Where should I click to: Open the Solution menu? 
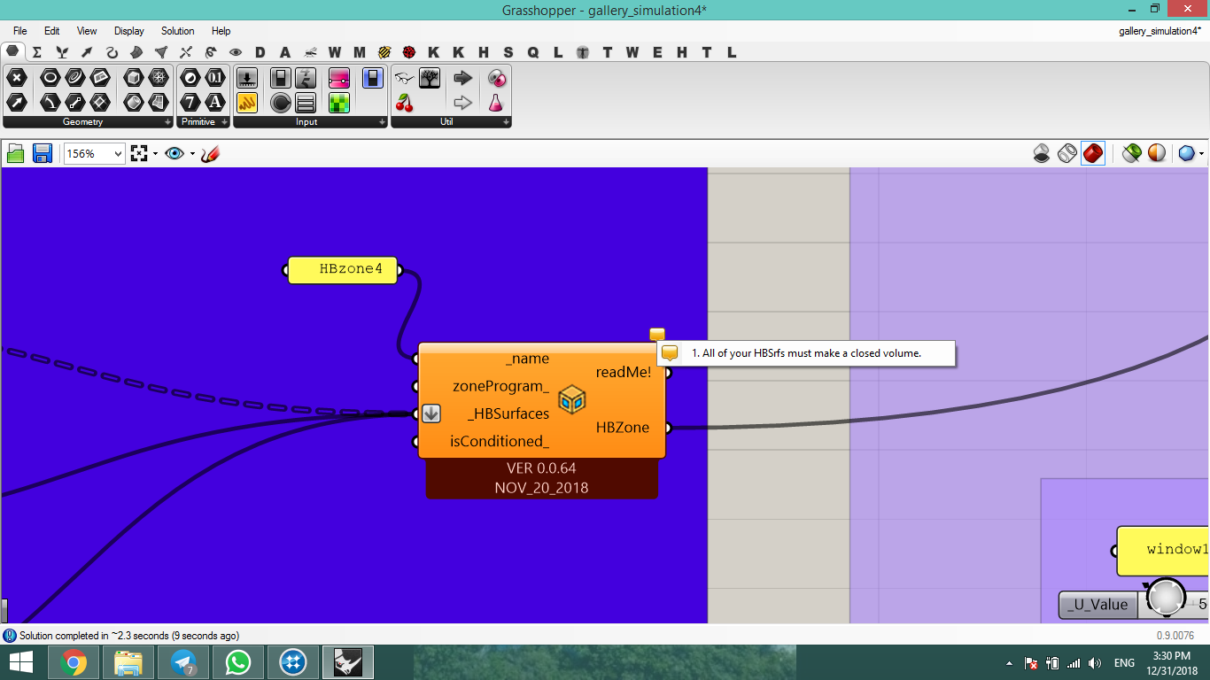177,31
